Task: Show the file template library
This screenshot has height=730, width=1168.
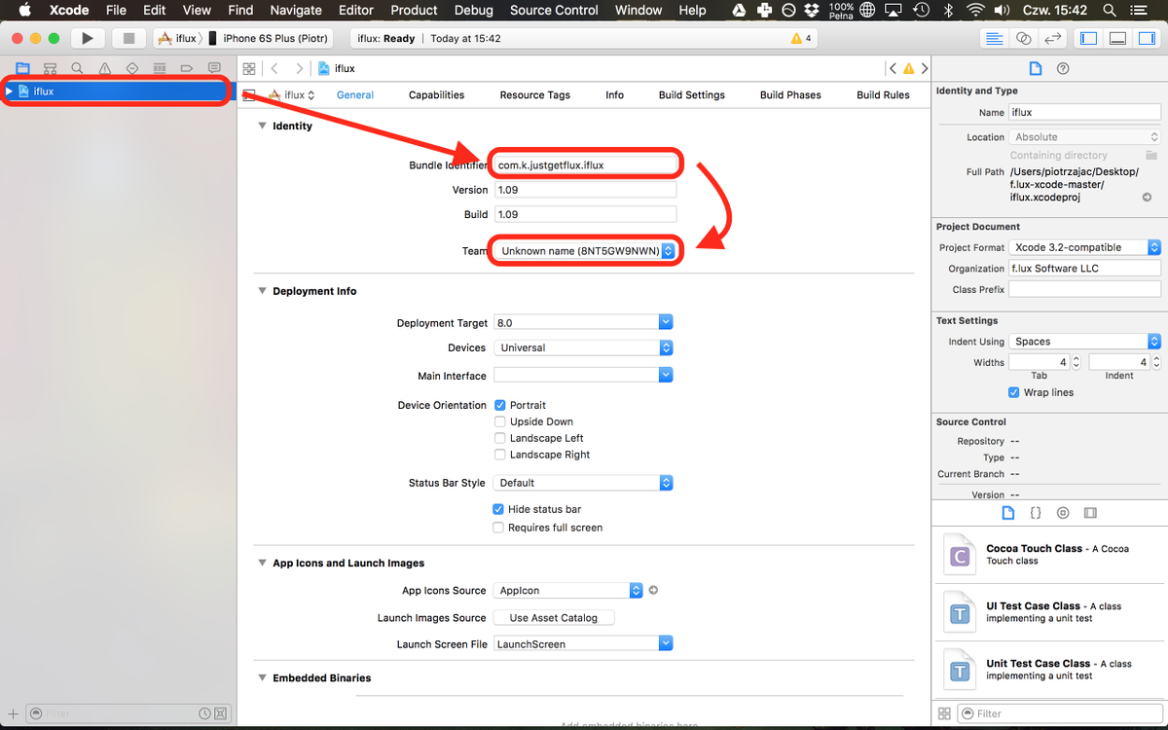Action: click(x=1008, y=513)
